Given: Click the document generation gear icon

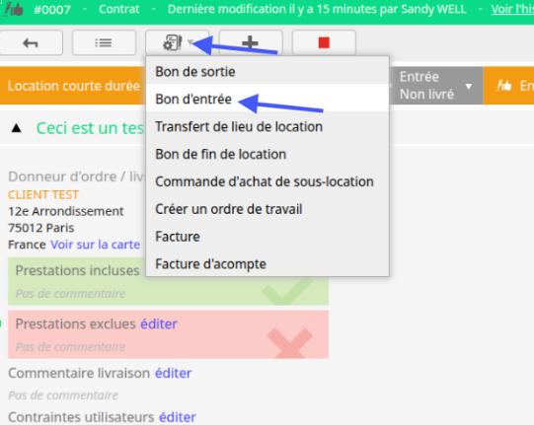Looking at the screenshot, I should click(173, 42).
